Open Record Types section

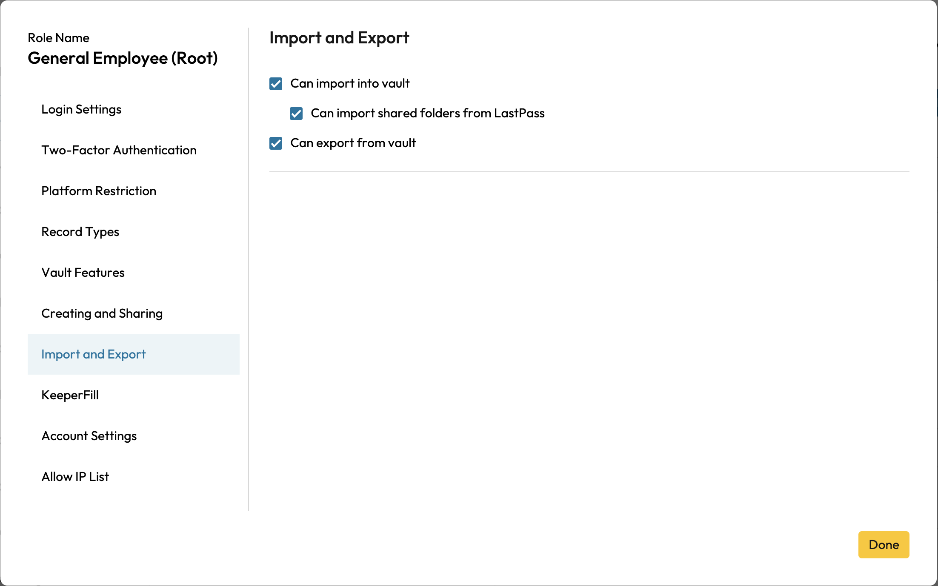tap(80, 232)
